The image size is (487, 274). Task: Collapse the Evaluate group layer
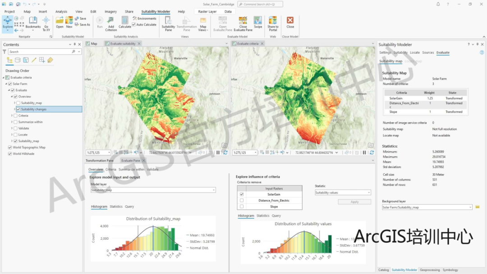(x=9, y=90)
